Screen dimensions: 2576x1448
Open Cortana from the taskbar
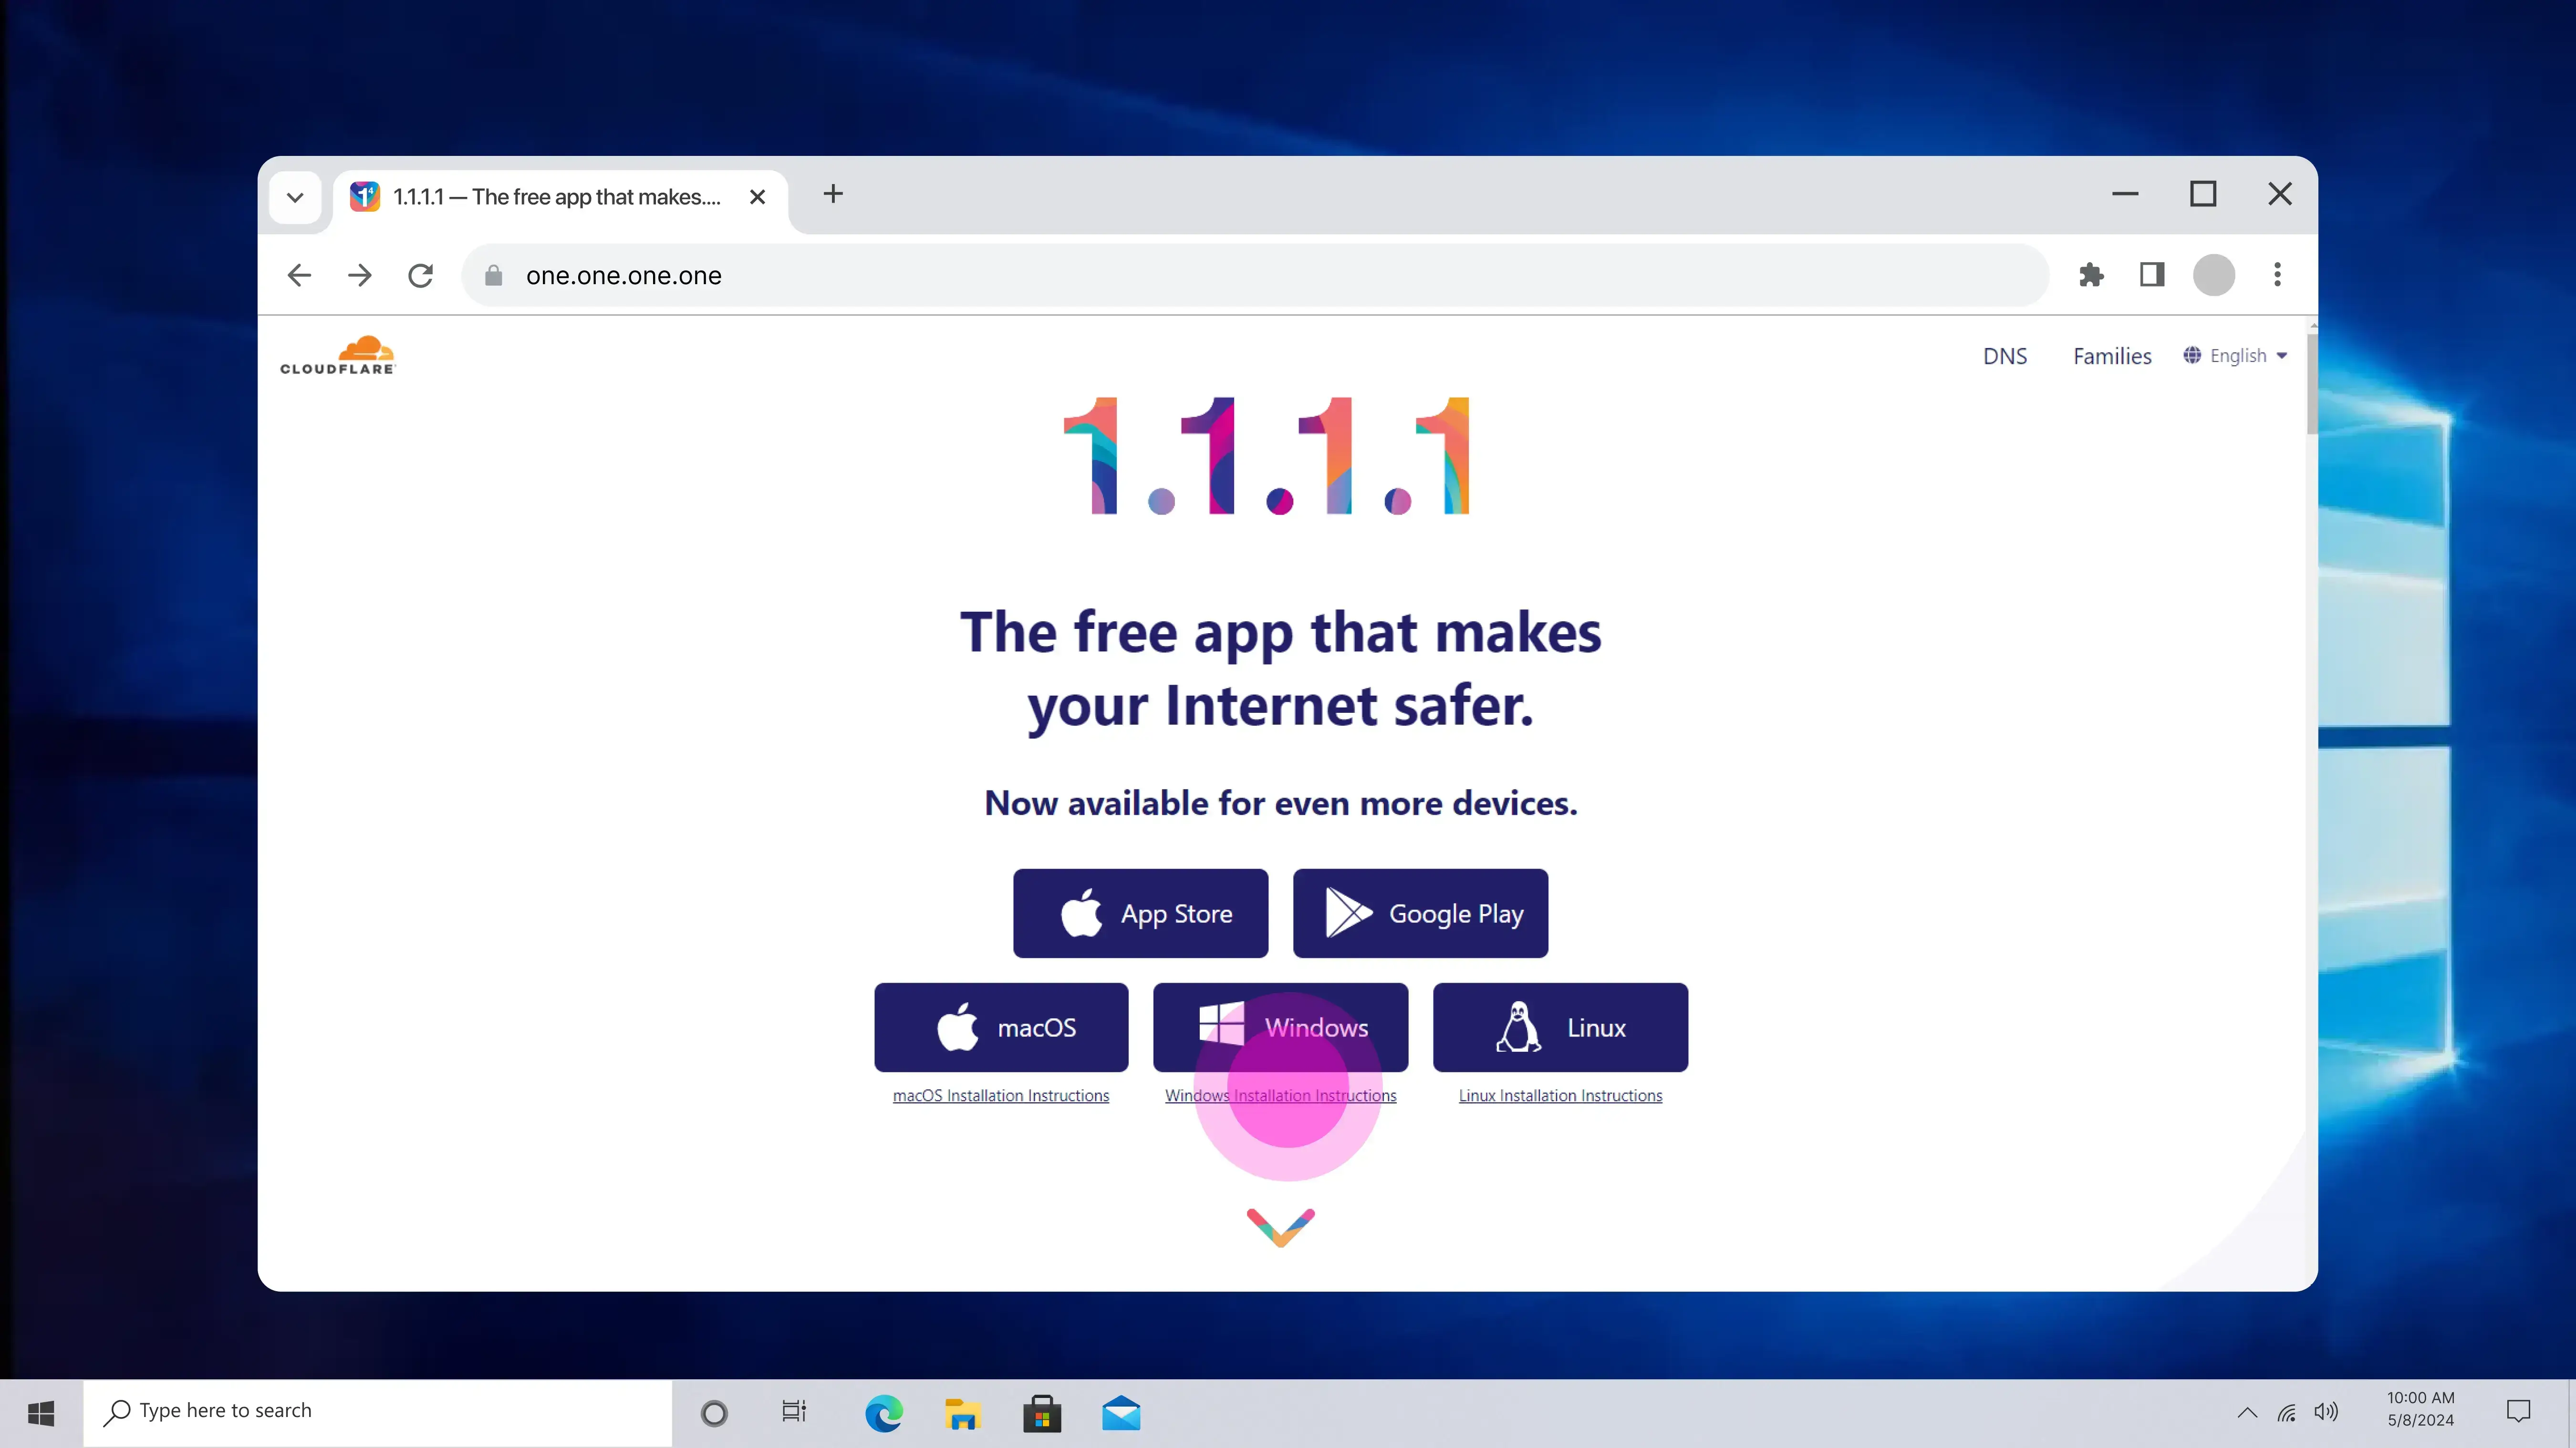click(x=714, y=1413)
